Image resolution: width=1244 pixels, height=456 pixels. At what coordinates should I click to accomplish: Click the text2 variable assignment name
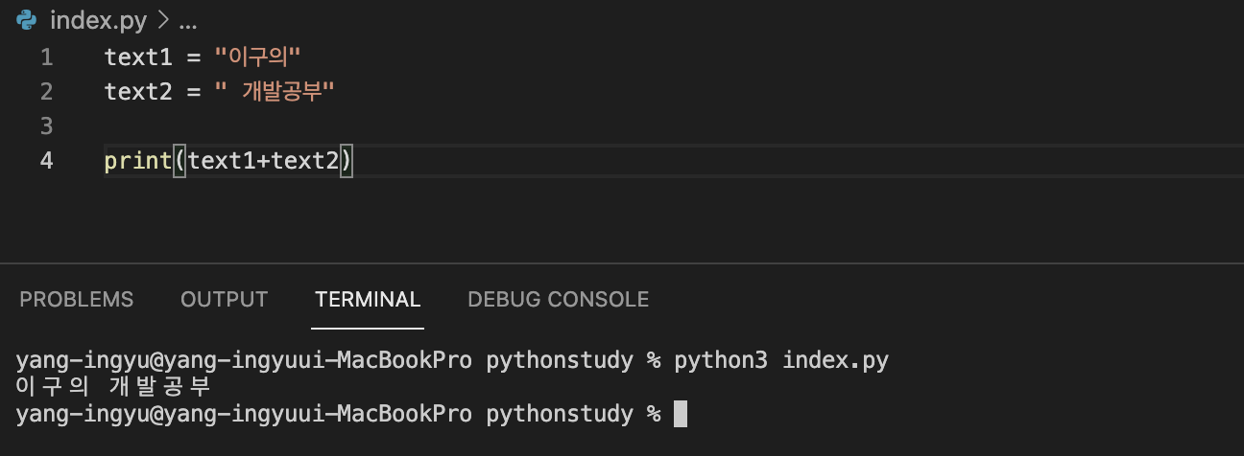pos(138,92)
